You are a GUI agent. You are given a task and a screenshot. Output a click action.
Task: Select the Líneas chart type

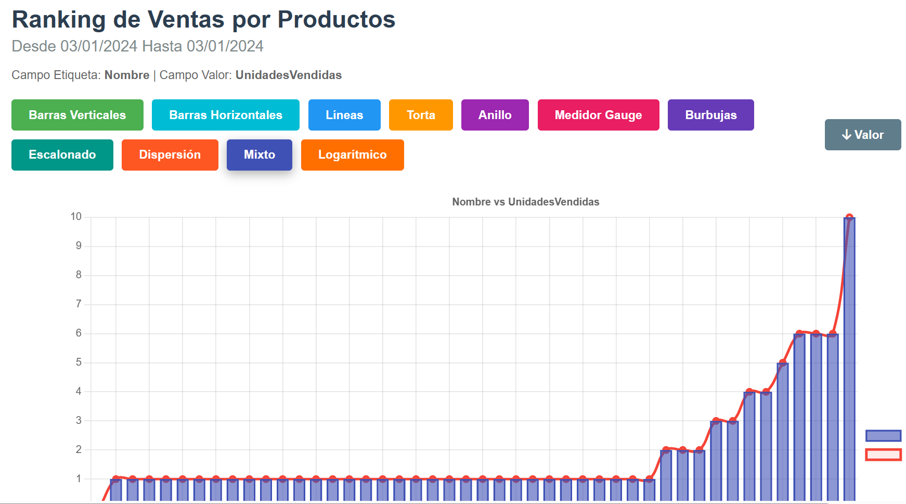[x=344, y=115]
